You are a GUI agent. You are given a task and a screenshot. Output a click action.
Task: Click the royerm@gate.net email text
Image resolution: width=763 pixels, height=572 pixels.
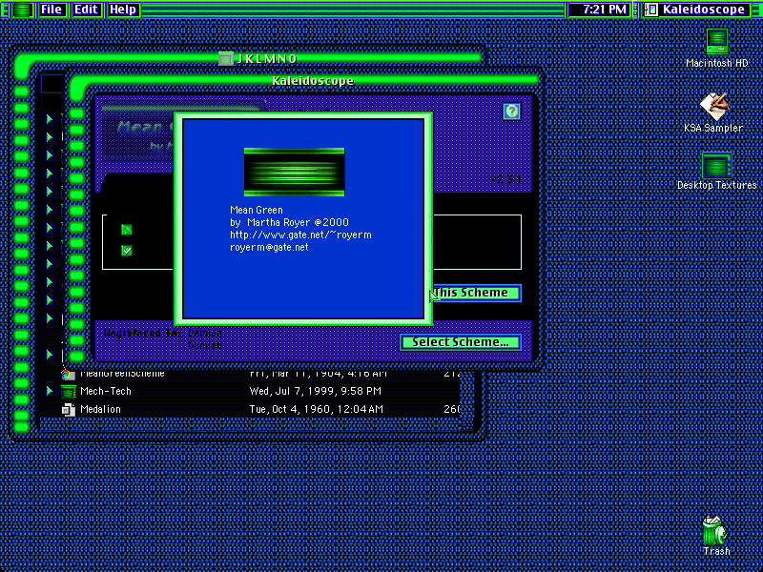pos(269,247)
